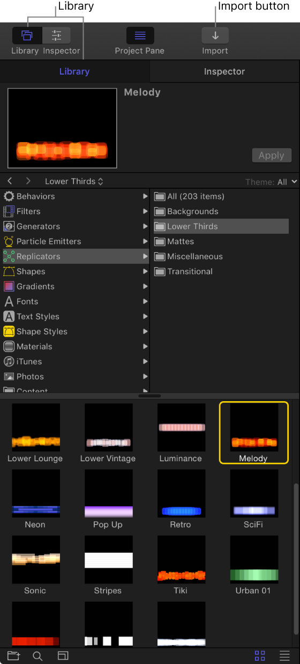Click the Melody preview image

[x=62, y=128]
